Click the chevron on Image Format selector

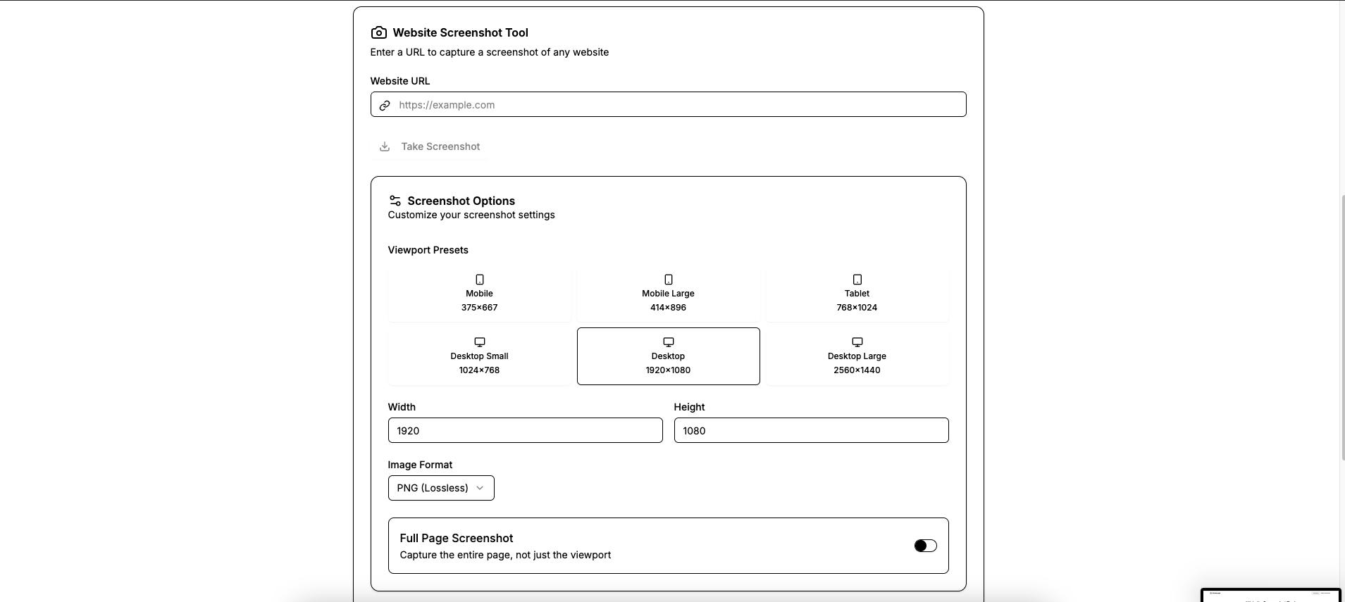click(481, 488)
